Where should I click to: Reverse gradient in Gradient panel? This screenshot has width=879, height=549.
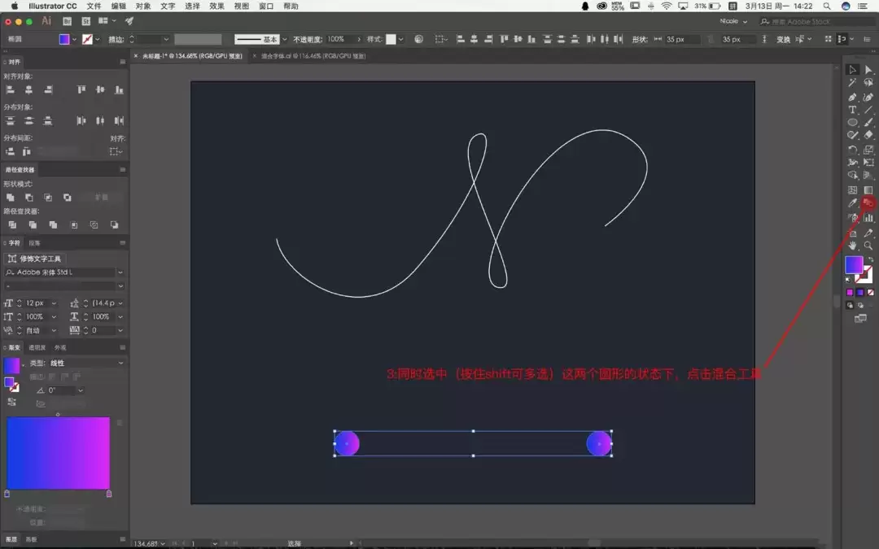(11, 403)
